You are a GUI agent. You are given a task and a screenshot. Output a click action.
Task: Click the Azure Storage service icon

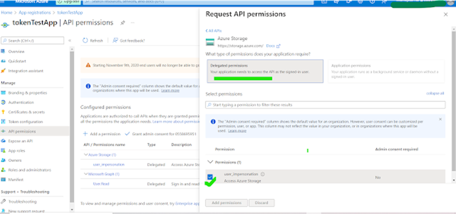(x=210, y=42)
